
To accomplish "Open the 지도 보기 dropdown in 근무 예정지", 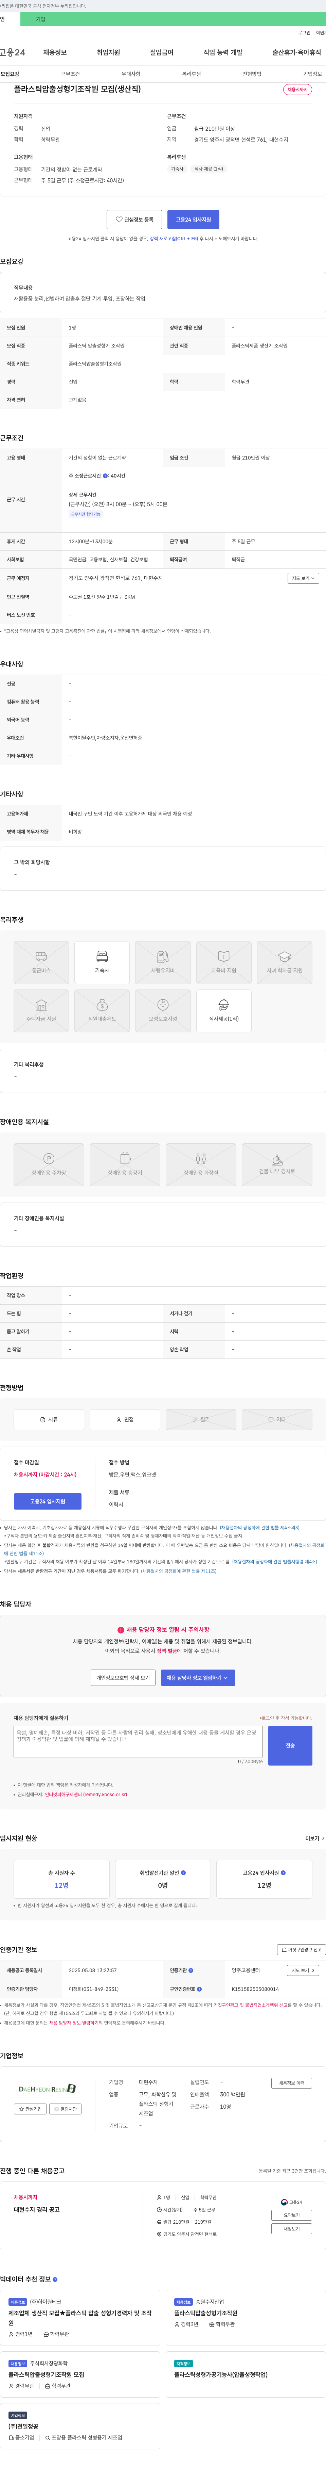I will (303, 579).
